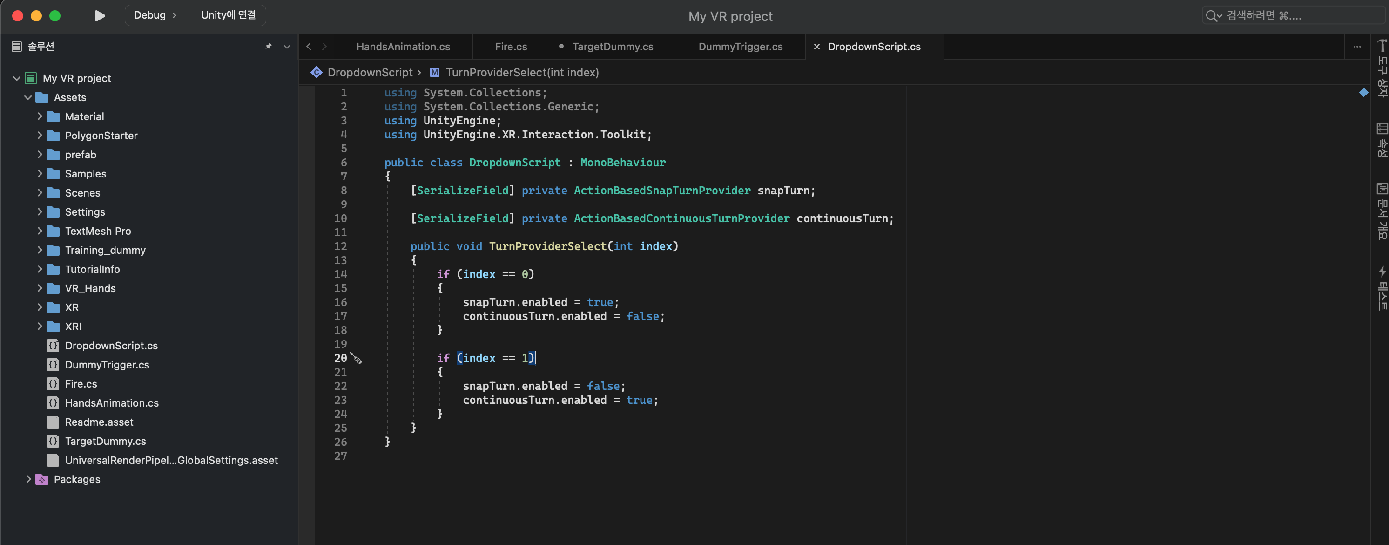Screen dimensions: 1389x545
Task: Open the solution panel options dropdown
Action: [287, 47]
